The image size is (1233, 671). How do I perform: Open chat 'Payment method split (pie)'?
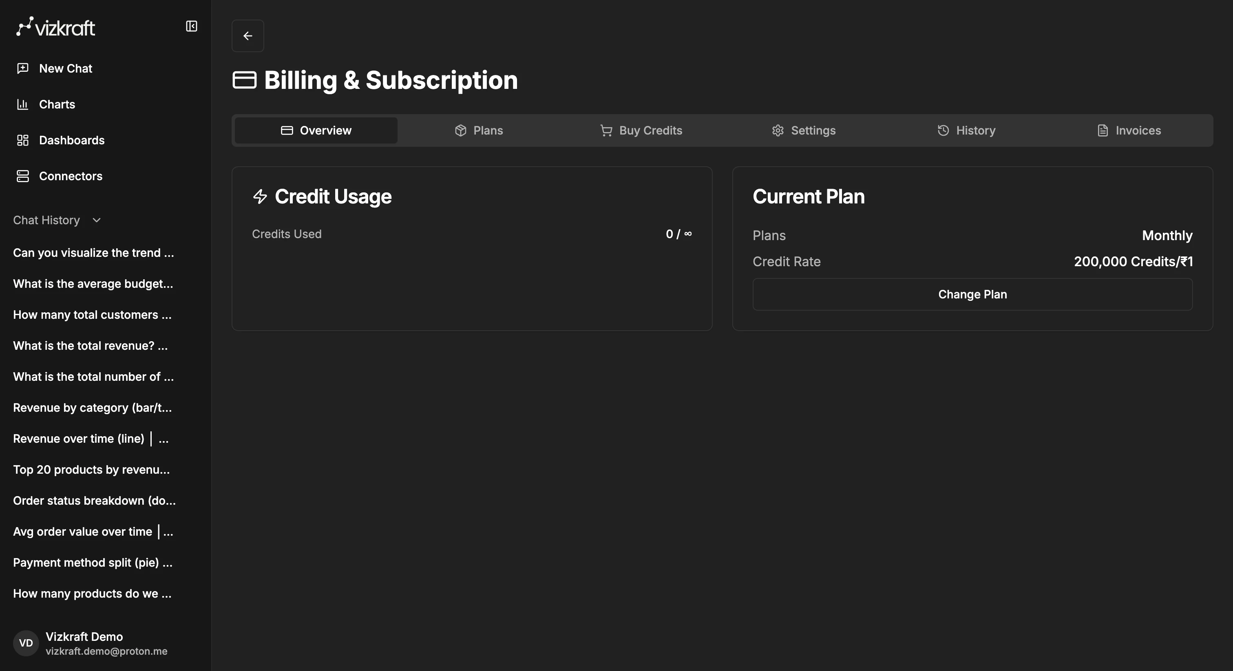pos(93,562)
